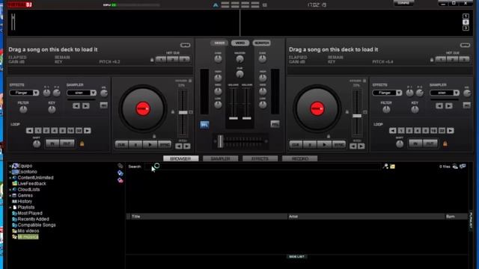Toggle left deck pitch lock icon
This screenshot has height=269, width=479.
point(173,112)
